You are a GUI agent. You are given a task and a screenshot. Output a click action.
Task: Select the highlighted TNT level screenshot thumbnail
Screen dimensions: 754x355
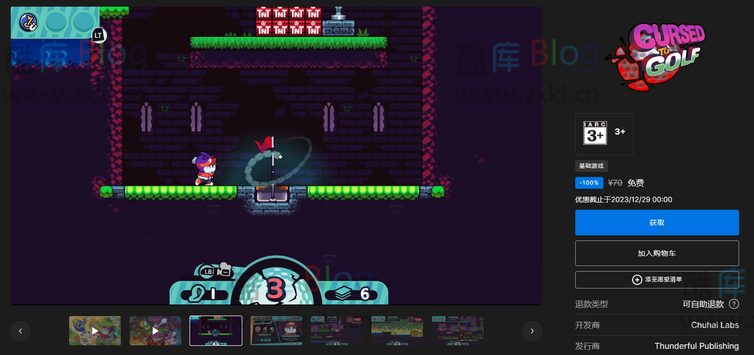pyautogui.click(x=216, y=330)
